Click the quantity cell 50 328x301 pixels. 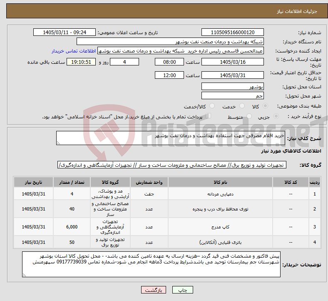72,242
